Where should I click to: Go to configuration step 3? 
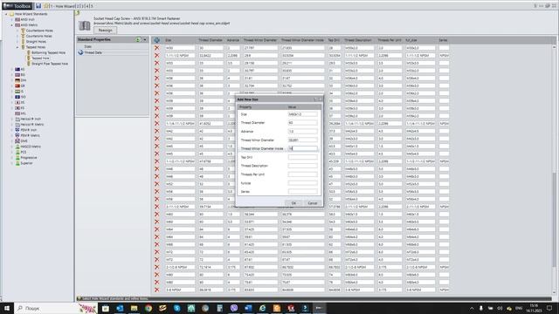(84, 6)
